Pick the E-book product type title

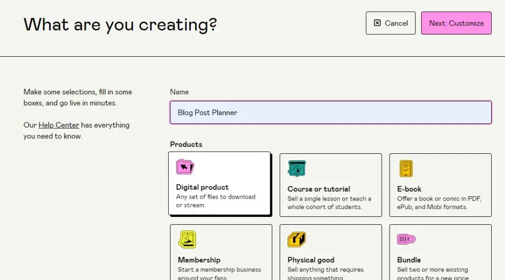(409, 189)
